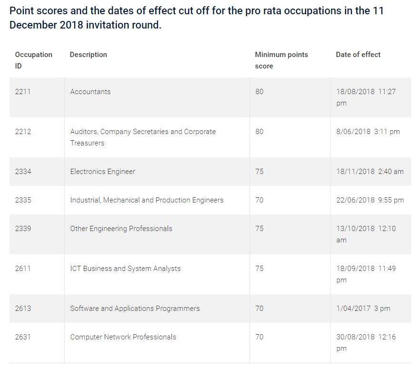Screen dimensions: 419x367
Task: Click the Description column header
Action: click(89, 55)
